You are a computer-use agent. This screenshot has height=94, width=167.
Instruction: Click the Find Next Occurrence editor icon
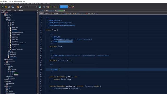(x=66, y=13)
